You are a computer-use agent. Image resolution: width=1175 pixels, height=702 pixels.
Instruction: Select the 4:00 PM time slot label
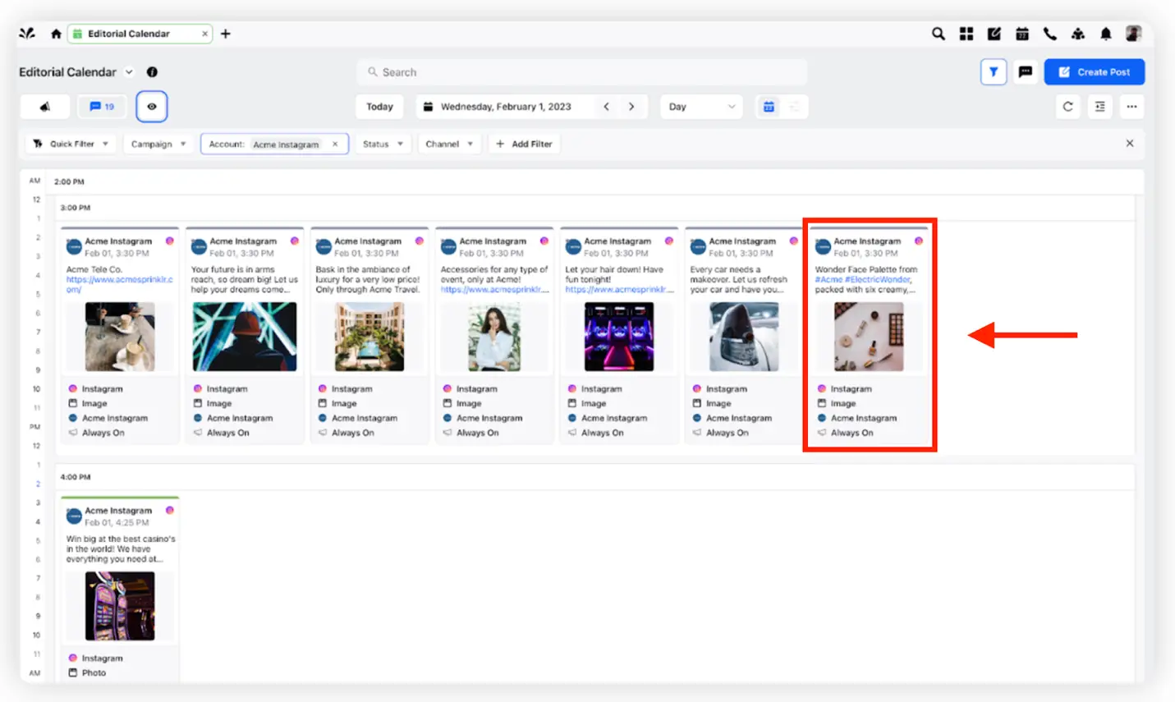click(x=76, y=477)
